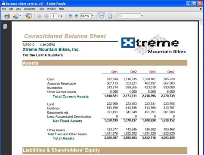Click the vertical scrollbar up arrow

[x=201, y=23]
